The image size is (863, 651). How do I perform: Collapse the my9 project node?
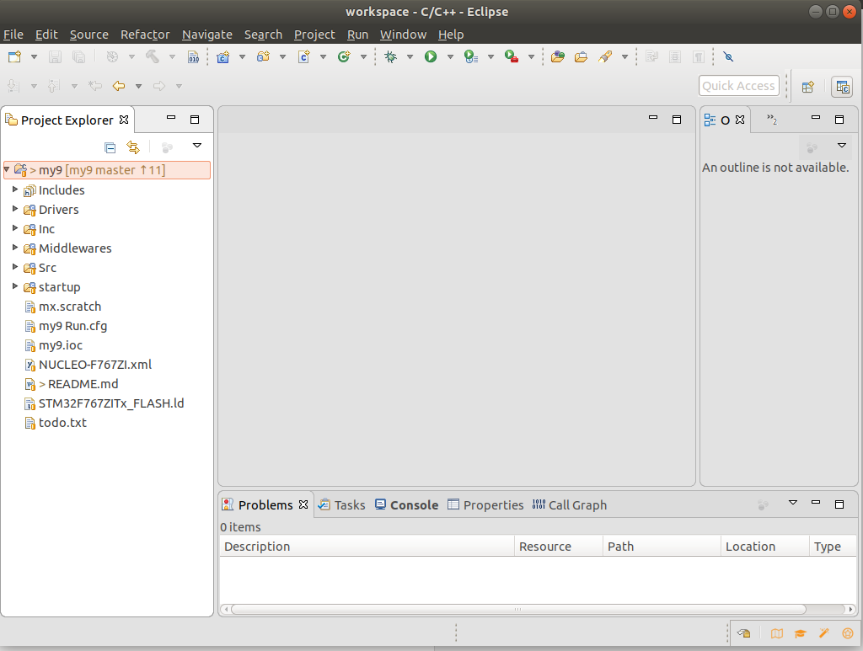tap(7, 169)
